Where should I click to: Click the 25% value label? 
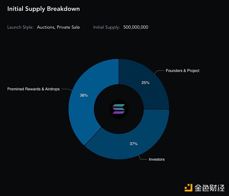point(145,83)
